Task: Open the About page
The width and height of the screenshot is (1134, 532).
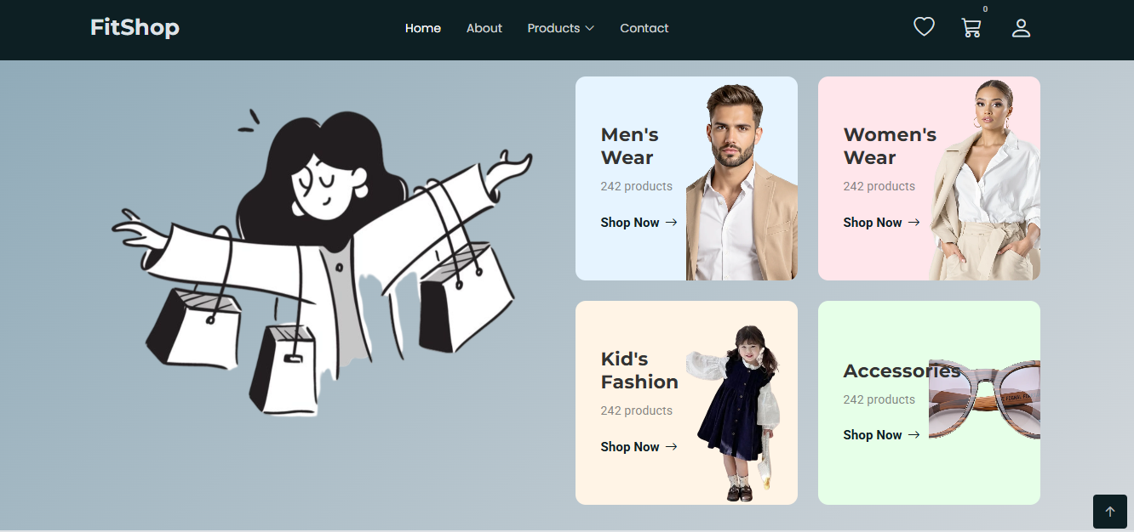Action: (484, 28)
